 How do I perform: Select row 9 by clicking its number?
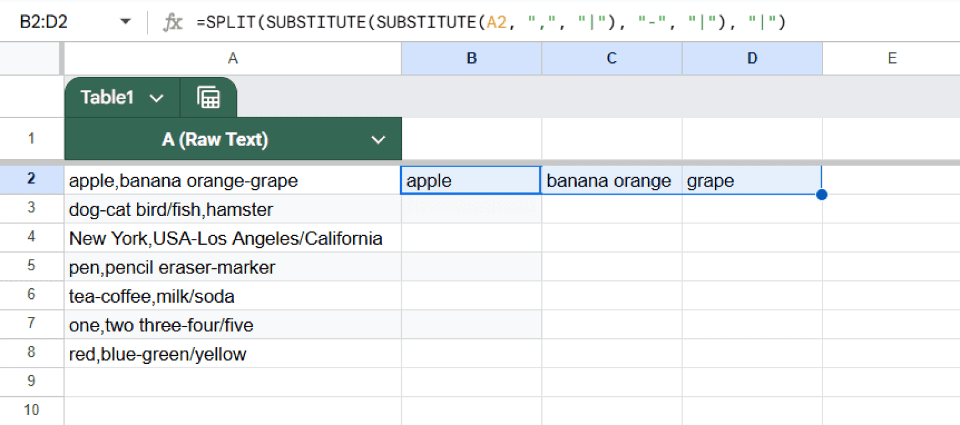[x=32, y=381]
